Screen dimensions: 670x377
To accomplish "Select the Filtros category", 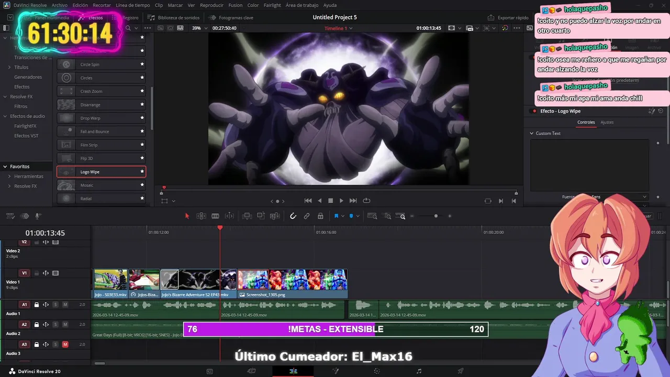I will [x=21, y=106].
